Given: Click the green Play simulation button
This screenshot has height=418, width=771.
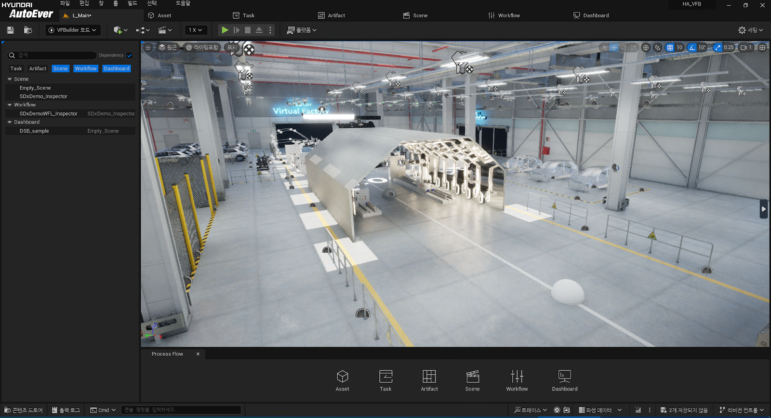Looking at the screenshot, I should click(x=225, y=30).
